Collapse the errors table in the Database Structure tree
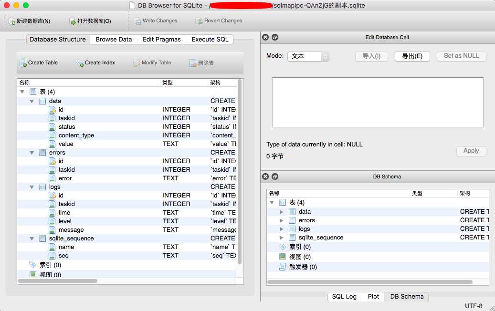 click(32, 153)
